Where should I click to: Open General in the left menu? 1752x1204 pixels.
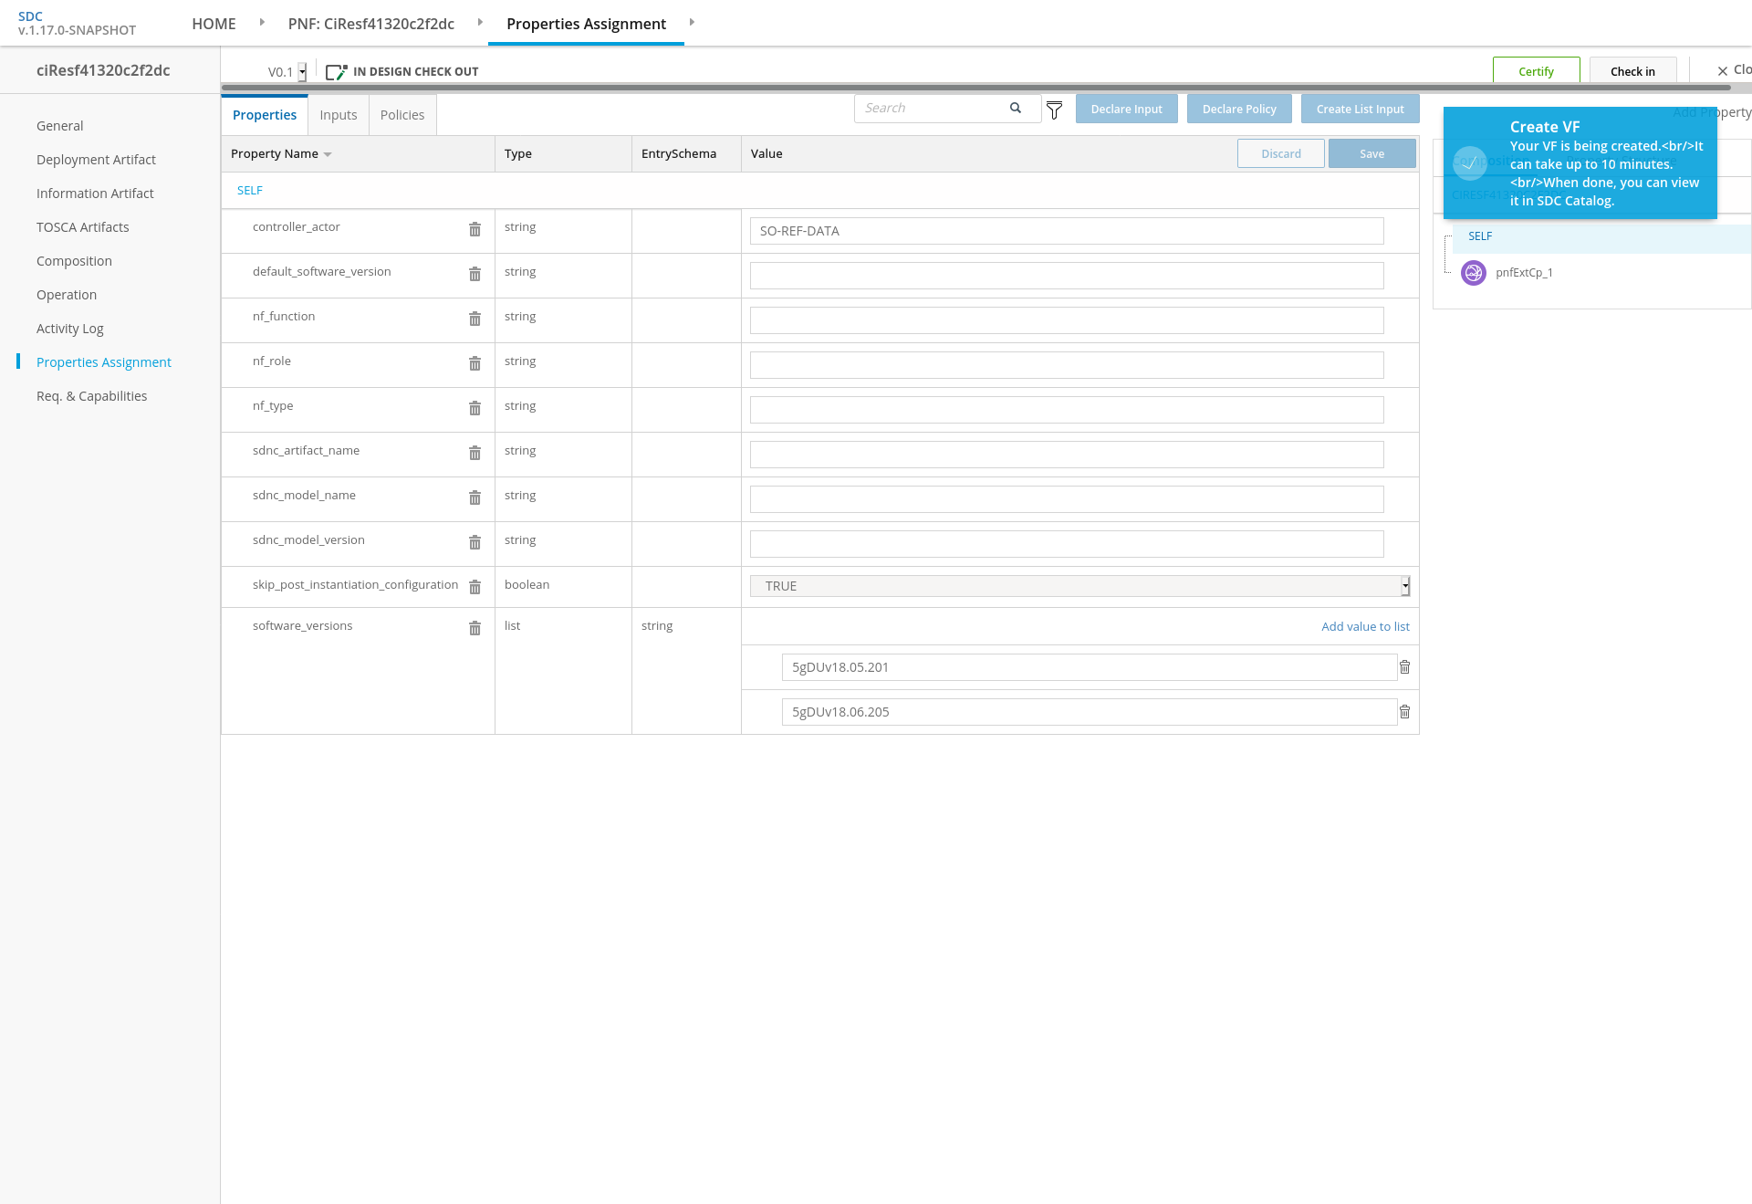pyautogui.click(x=60, y=126)
